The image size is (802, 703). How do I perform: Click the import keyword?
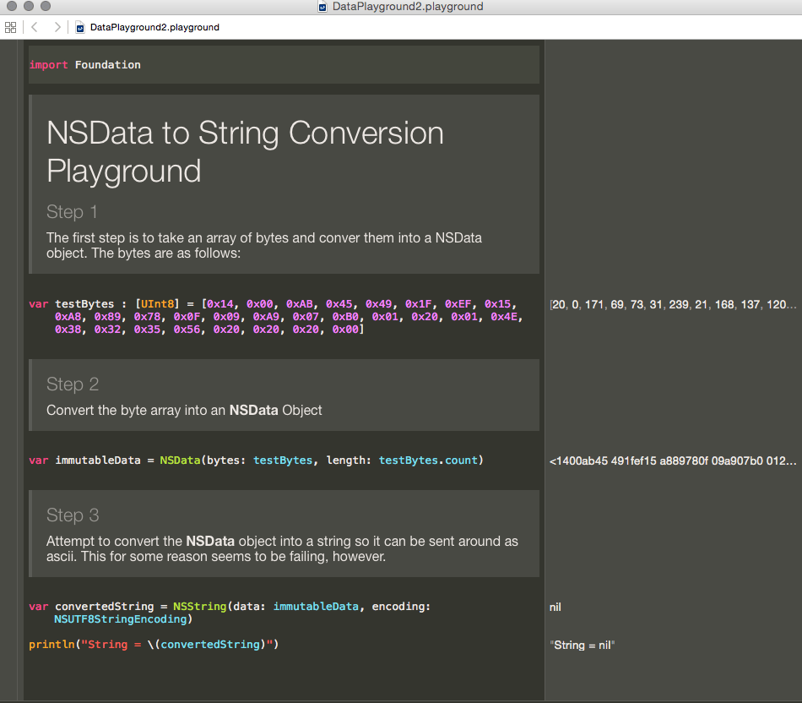(x=49, y=65)
